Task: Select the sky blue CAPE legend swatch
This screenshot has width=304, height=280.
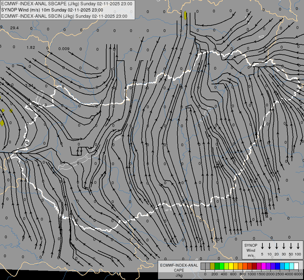Action: [x=283, y=266]
